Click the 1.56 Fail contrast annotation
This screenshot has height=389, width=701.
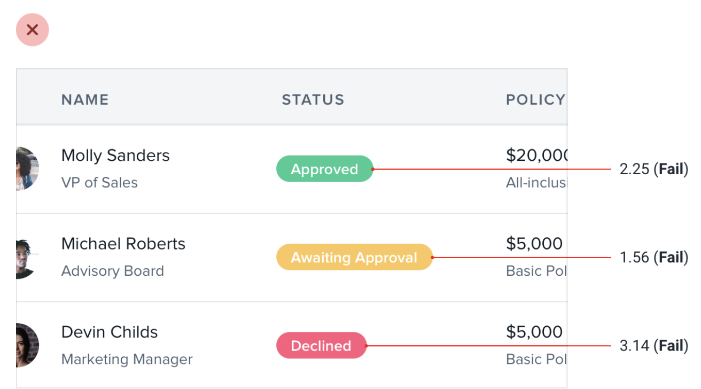pyautogui.click(x=654, y=258)
